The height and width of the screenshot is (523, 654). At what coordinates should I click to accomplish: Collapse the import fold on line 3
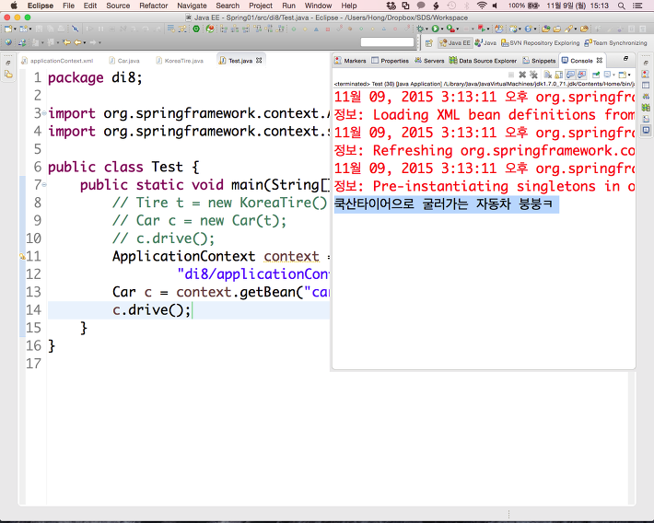[x=44, y=113]
